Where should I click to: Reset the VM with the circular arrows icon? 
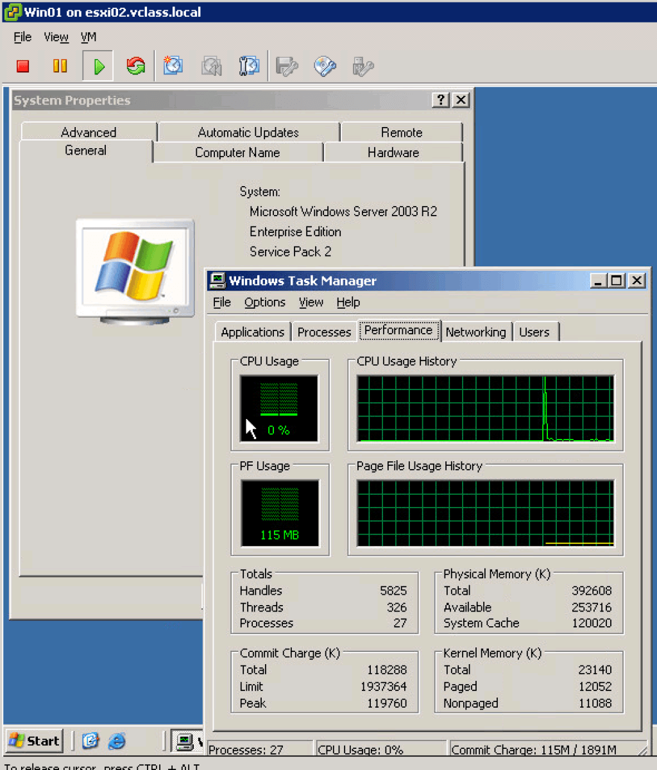tap(135, 65)
